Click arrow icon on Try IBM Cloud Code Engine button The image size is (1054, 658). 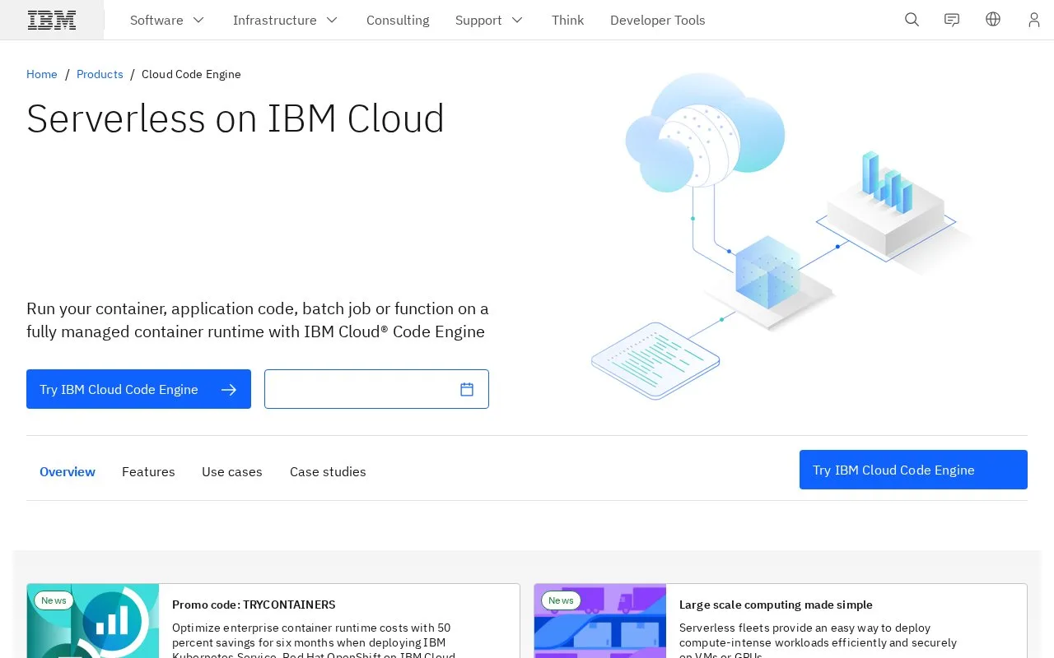tap(229, 389)
